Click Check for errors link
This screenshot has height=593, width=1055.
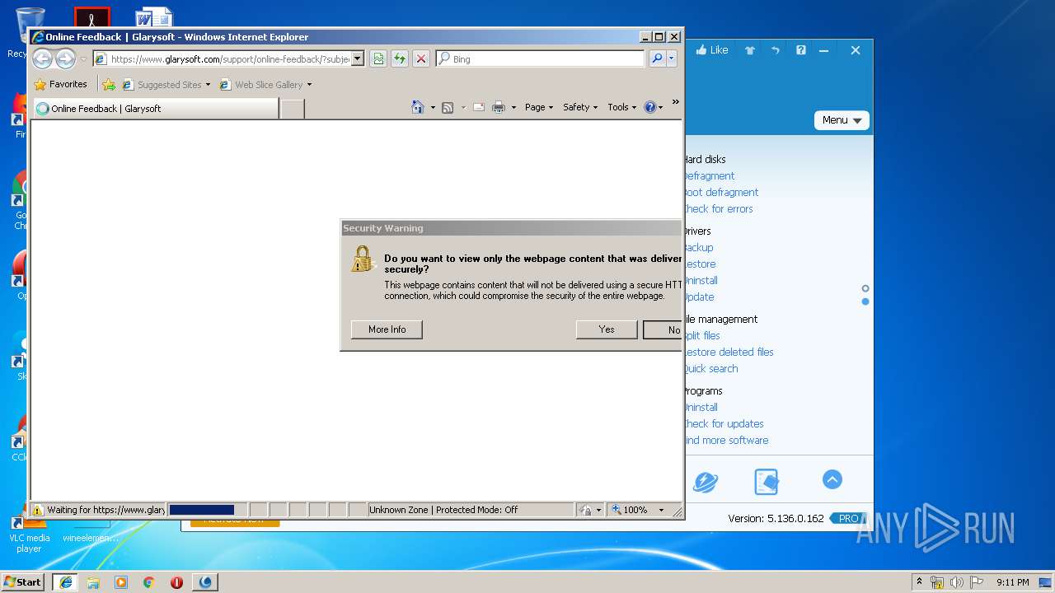click(718, 209)
